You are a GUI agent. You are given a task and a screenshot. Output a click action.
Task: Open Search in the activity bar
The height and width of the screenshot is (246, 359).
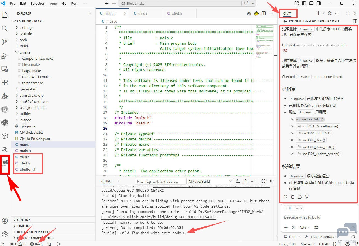(5, 28)
